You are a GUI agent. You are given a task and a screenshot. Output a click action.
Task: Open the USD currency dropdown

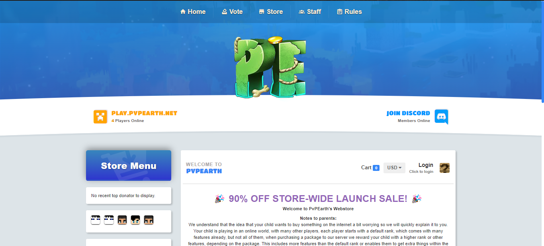pos(394,168)
